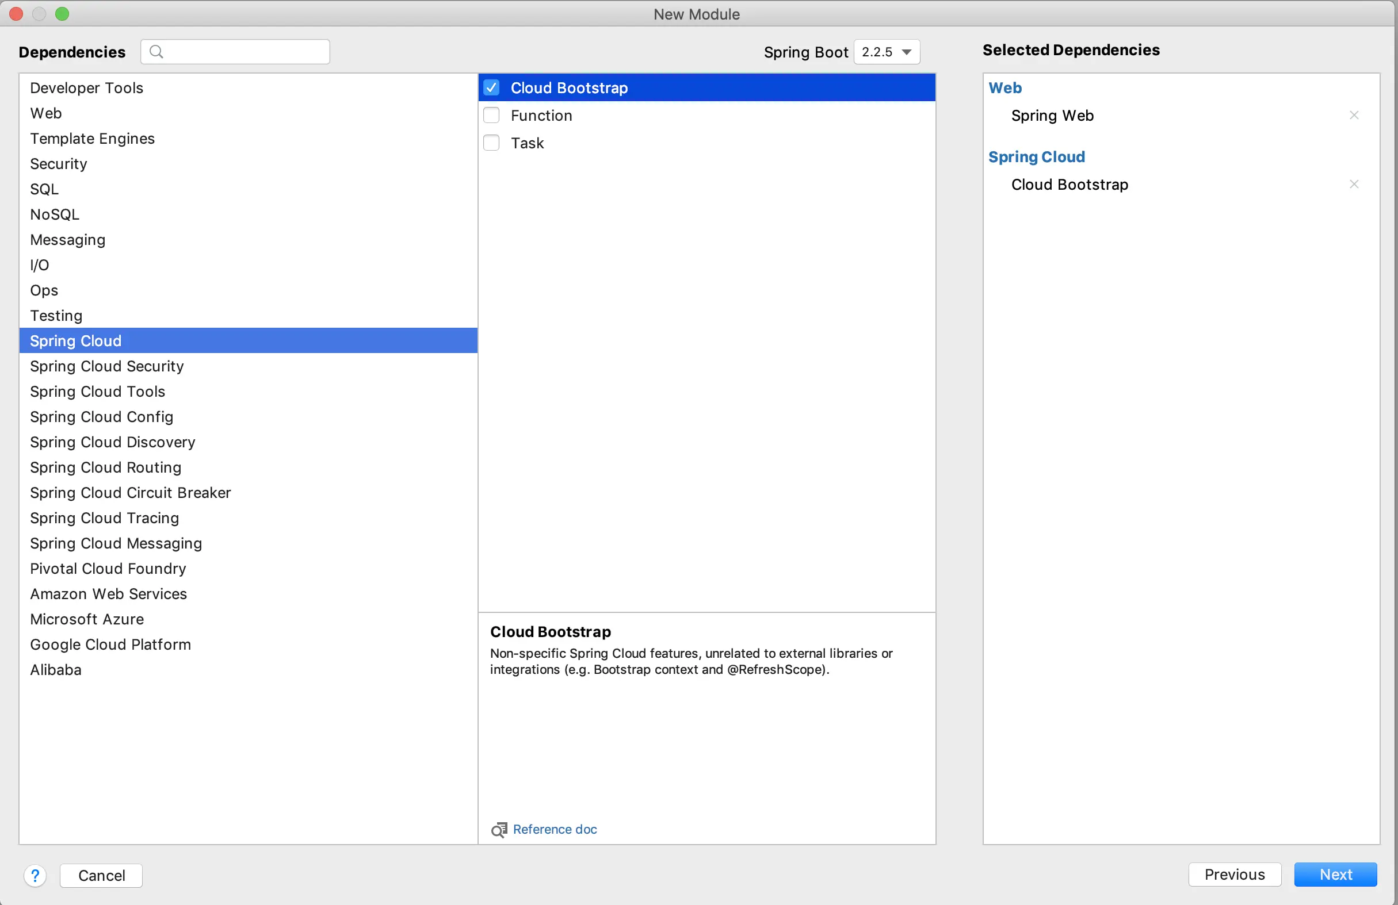The width and height of the screenshot is (1398, 905).
Task: Click Cancel button
Action: [101, 875]
